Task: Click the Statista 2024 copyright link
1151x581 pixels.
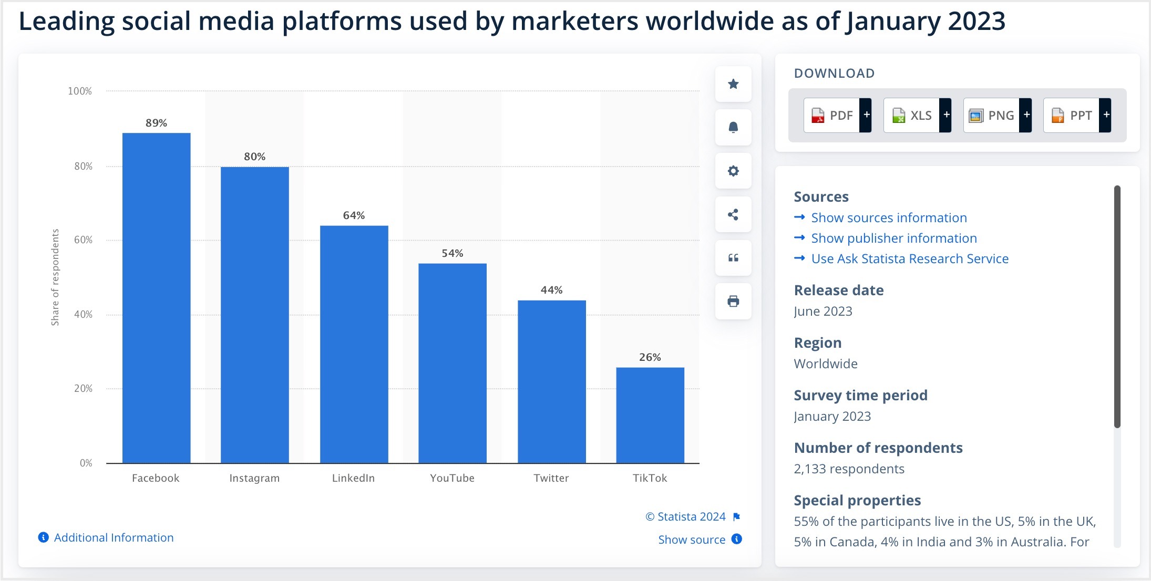Action: point(686,516)
